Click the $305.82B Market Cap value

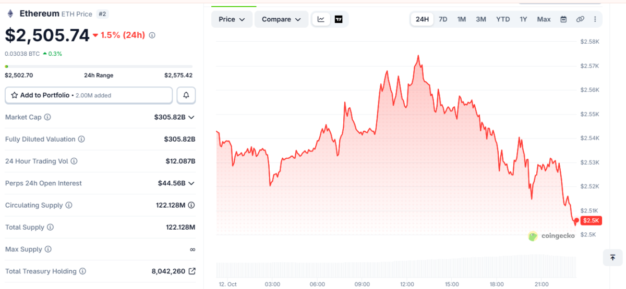pyautogui.click(x=170, y=117)
